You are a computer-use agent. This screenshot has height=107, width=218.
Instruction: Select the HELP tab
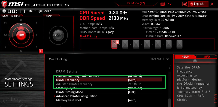[185, 57]
